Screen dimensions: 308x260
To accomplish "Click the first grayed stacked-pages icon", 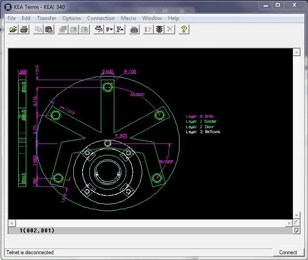I will (x=63, y=29).
